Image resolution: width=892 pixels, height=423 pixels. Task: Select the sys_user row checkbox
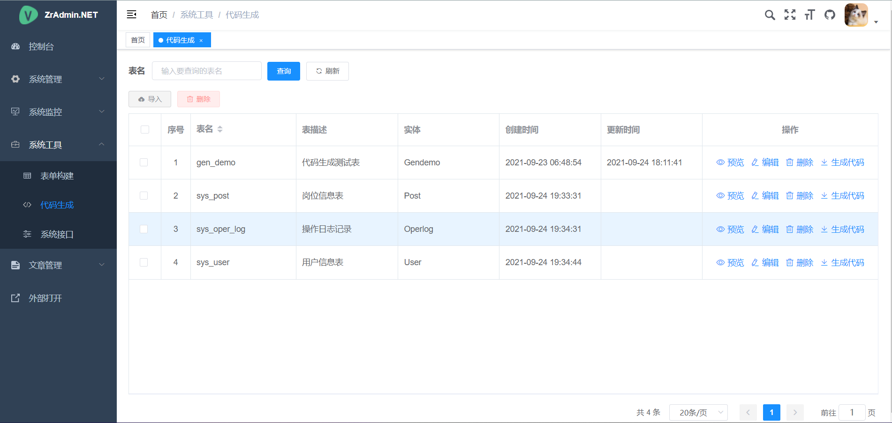144,262
